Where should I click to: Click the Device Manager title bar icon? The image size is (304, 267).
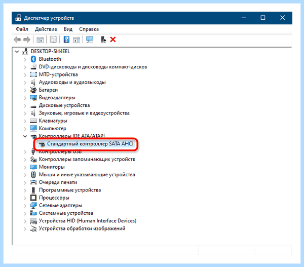coord(18,18)
